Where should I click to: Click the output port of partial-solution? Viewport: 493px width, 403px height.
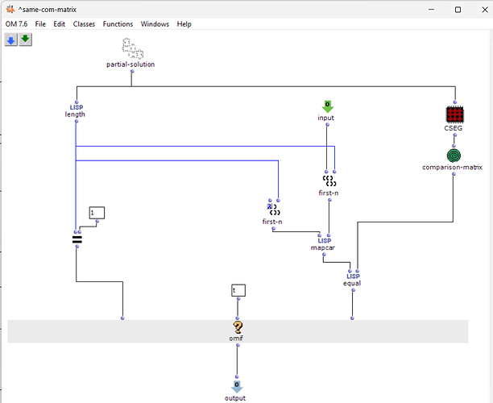coord(132,72)
